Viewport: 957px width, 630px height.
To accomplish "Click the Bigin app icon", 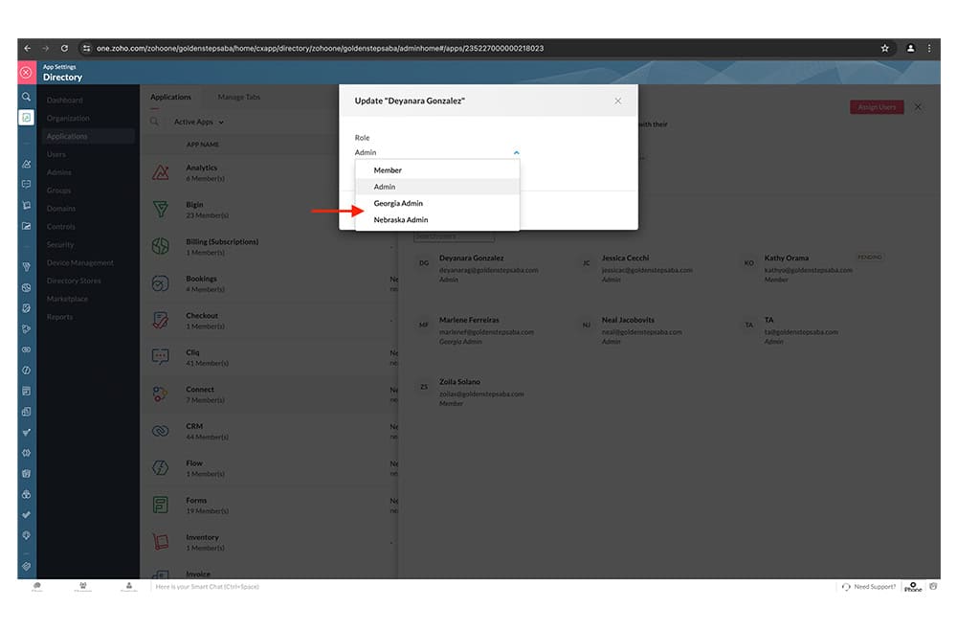I will point(161,210).
